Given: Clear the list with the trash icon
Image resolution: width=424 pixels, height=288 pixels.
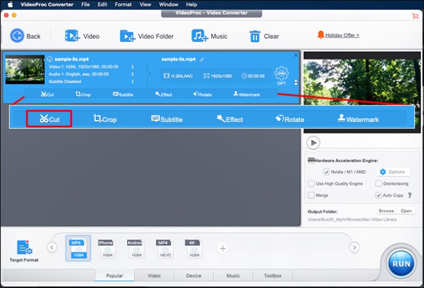Looking at the screenshot, I should (x=255, y=36).
